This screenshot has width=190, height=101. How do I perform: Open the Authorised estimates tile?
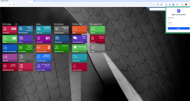(10, 58)
